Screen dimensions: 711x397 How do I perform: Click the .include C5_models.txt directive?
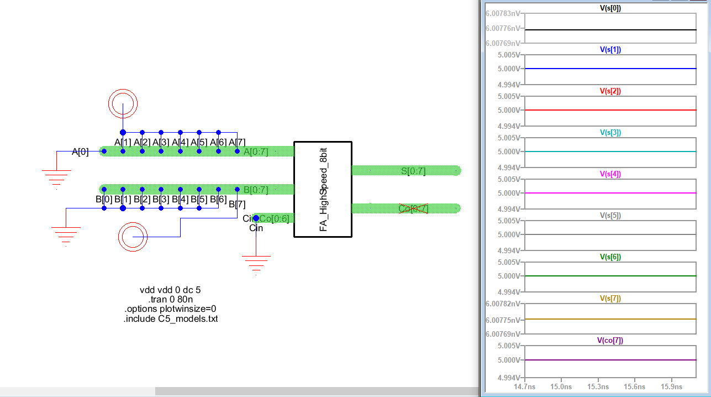[170, 319]
